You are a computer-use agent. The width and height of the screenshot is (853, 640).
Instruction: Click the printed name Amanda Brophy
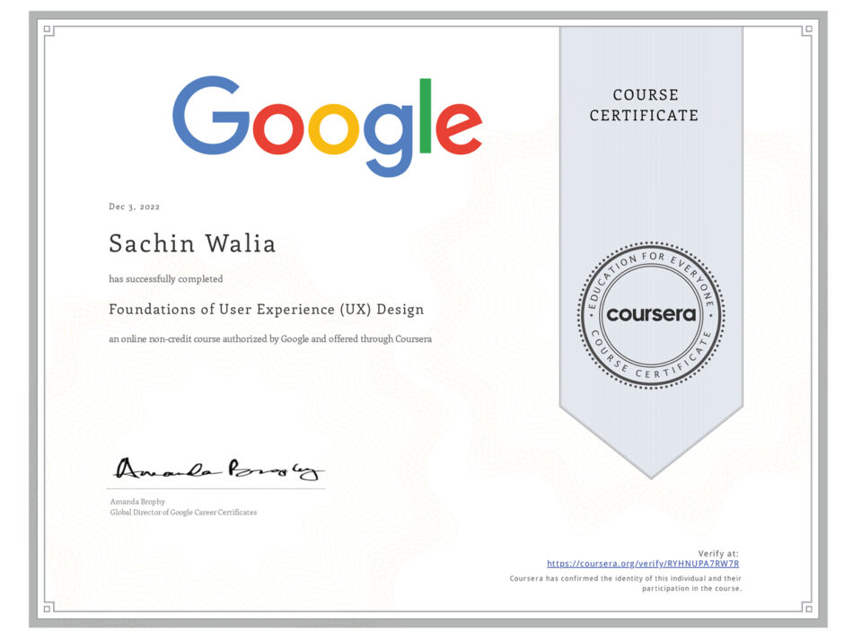pyautogui.click(x=137, y=502)
